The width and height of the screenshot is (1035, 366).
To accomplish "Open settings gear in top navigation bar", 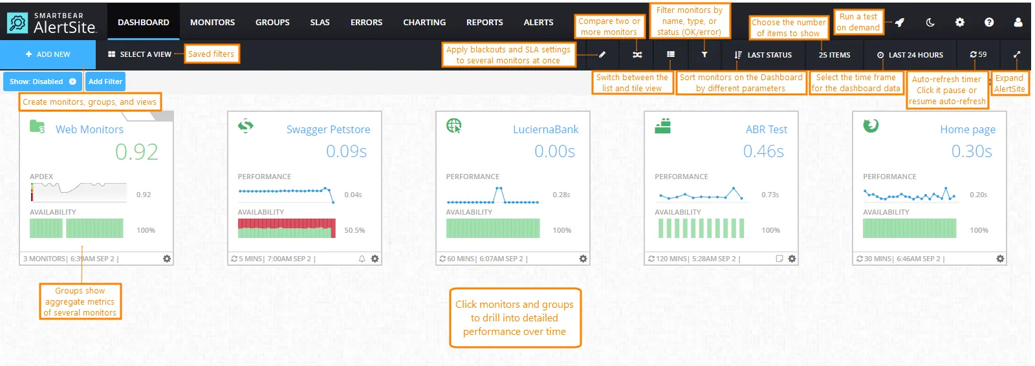I will point(960,22).
